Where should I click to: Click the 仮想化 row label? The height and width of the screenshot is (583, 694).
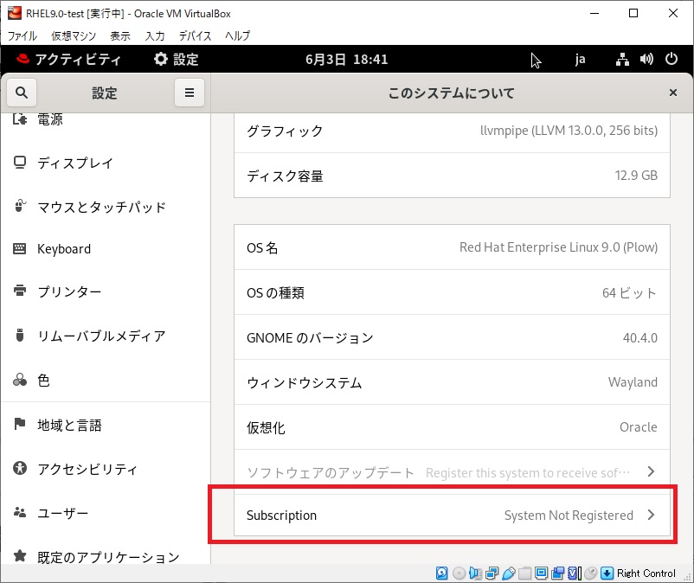tap(266, 428)
